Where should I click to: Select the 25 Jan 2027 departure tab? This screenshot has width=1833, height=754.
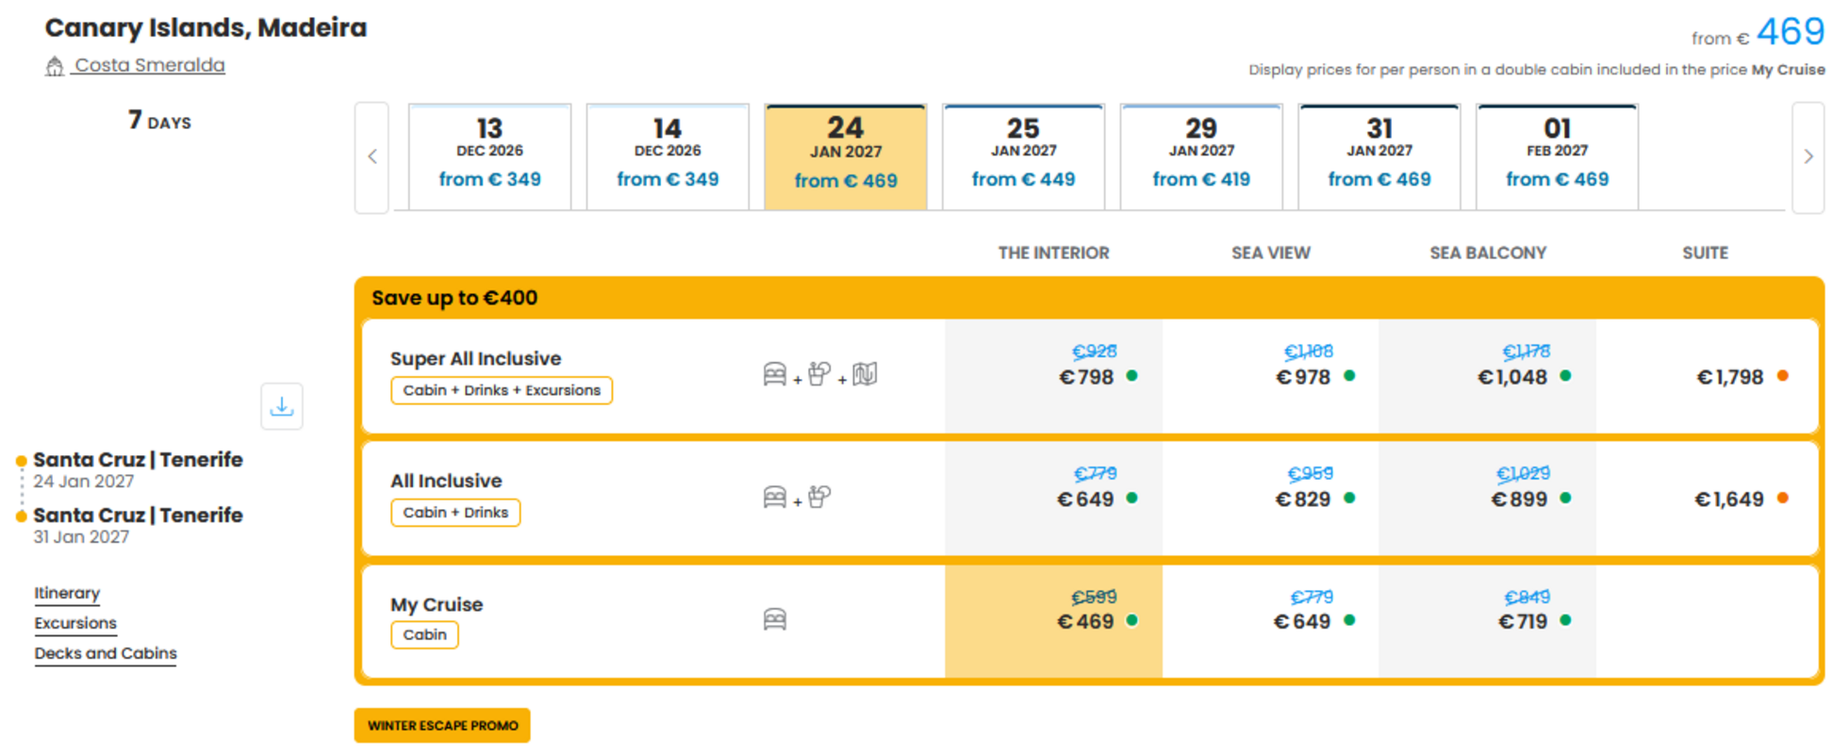click(x=1023, y=156)
